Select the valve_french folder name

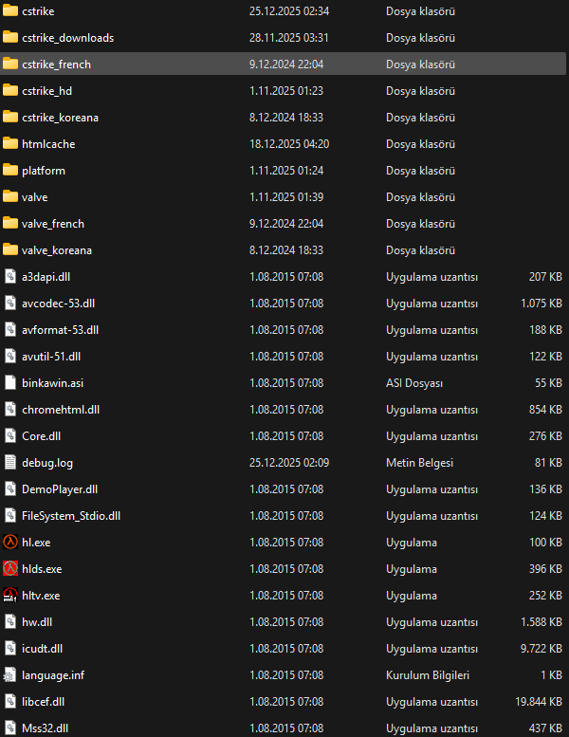(x=53, y=224)
